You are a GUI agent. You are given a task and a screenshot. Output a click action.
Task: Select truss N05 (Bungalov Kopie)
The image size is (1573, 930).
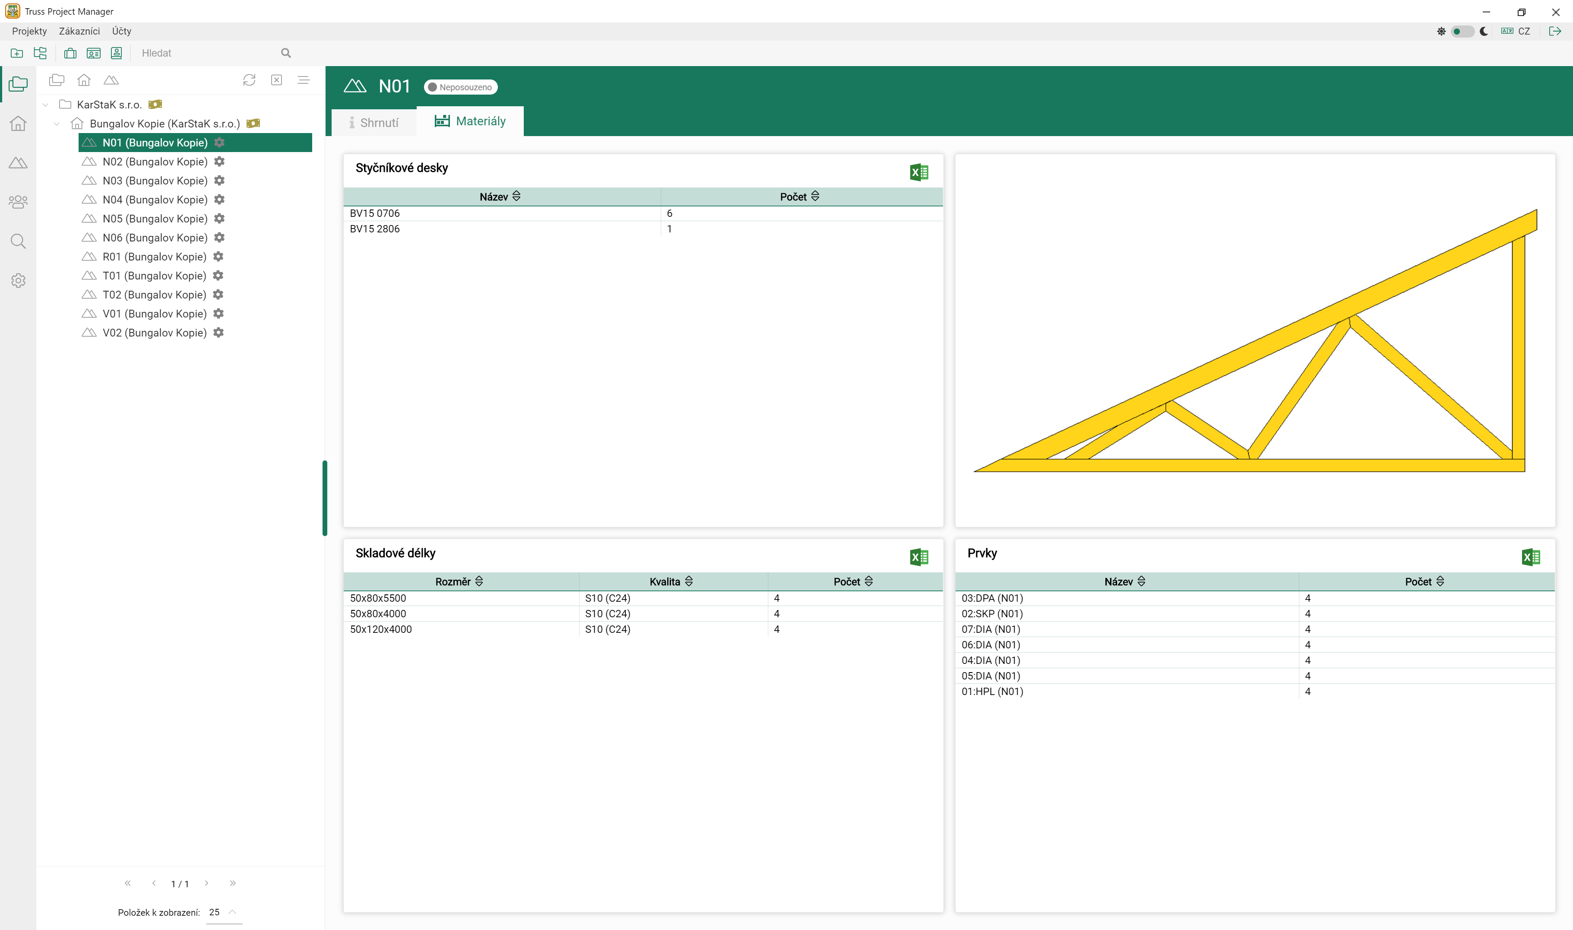coord(155,218)
